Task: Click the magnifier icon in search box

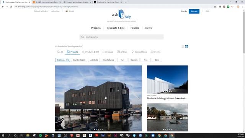Action: 83,37
